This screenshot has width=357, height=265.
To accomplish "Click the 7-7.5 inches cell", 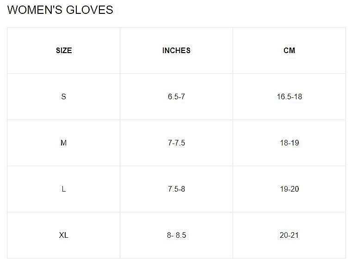I will click(x=176, y=143).
